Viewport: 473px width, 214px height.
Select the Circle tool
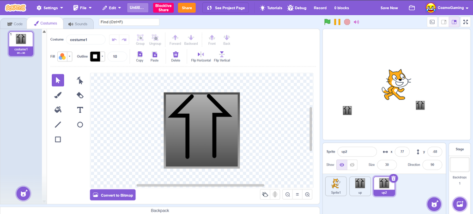click(80, 124)
